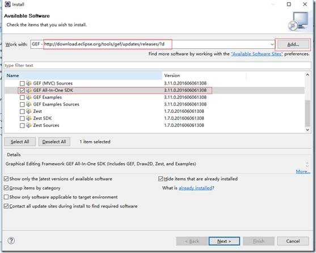The width and height of the screenshot is (316, 253).
Task: Click the GEF Examples feature icon
Action: (x=29, y=98)
